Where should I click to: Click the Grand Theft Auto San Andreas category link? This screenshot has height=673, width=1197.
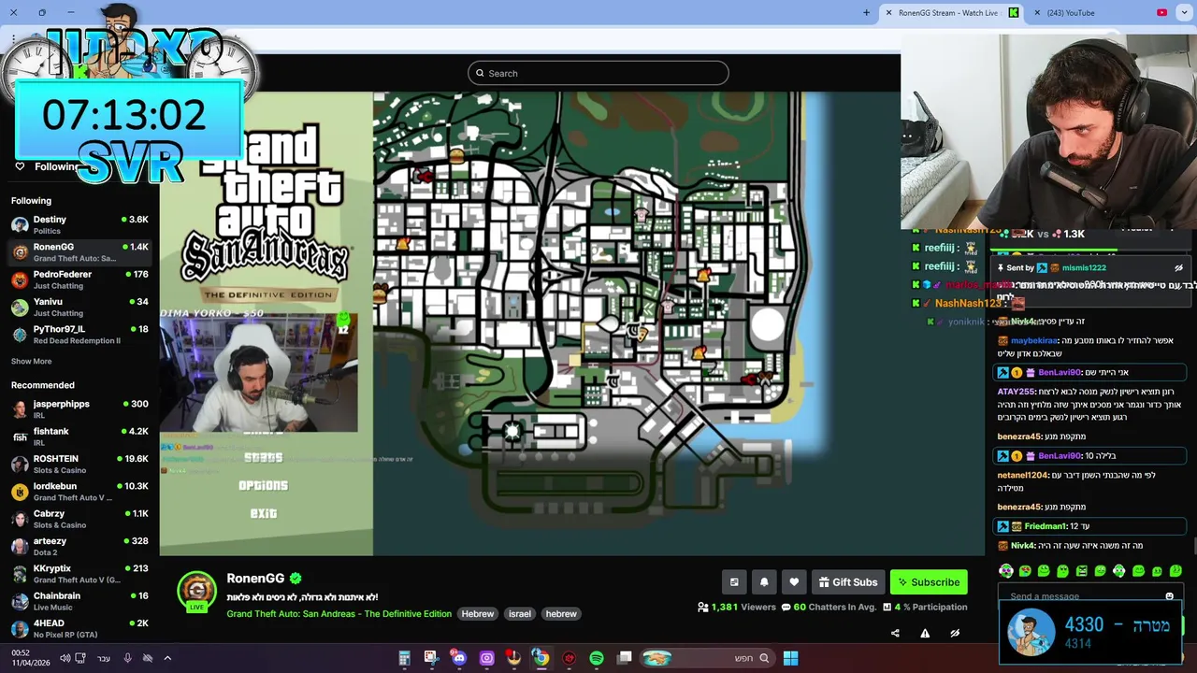click(339, 614)
